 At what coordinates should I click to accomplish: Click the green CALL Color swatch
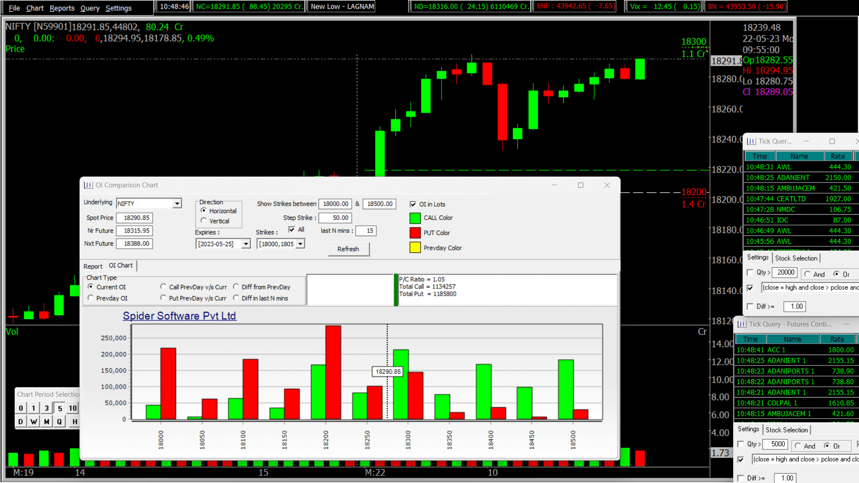pyautogui.click(x=415, y=218)
